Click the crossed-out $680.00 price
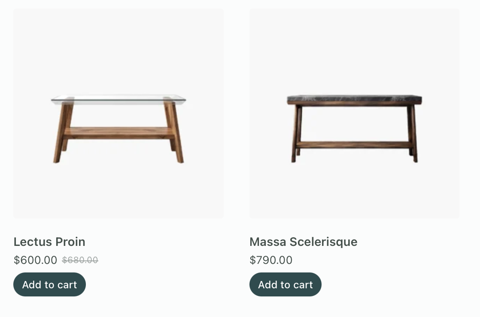This screenshot has height=317, width=480. [80, 260]
